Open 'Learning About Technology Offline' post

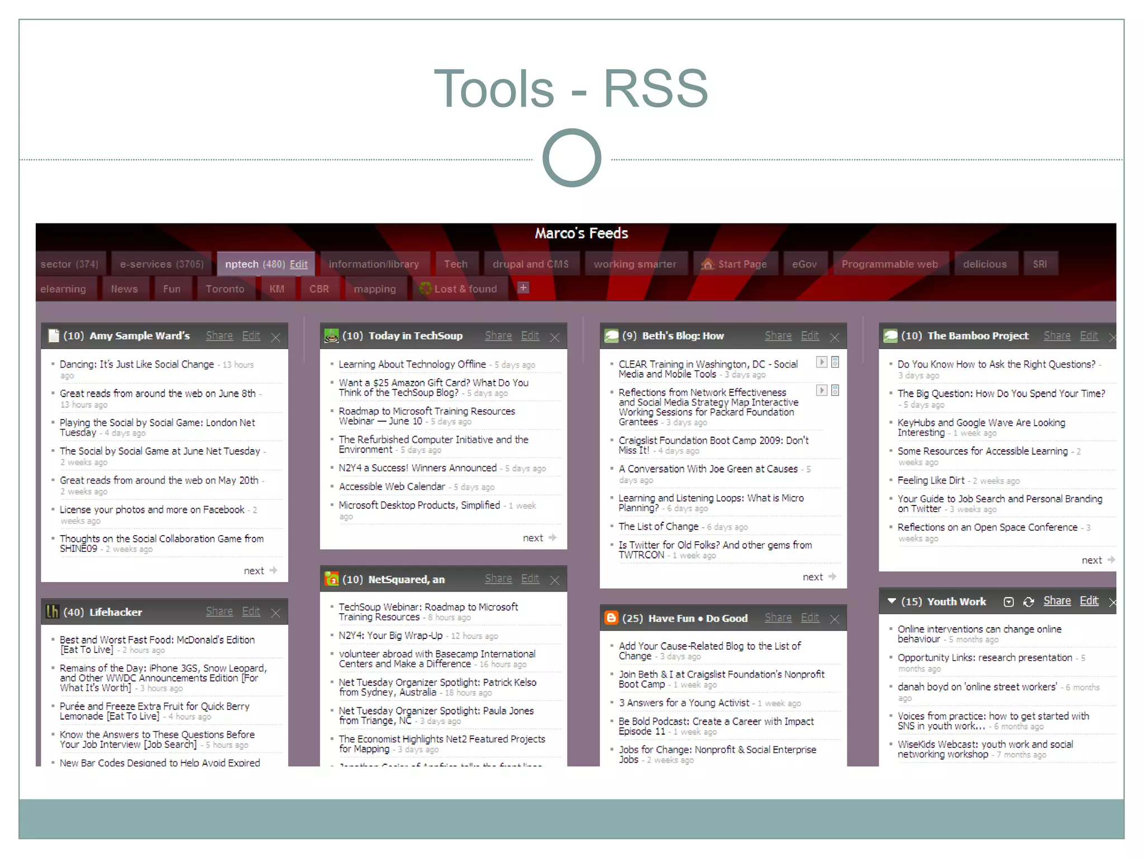[412, 364]
